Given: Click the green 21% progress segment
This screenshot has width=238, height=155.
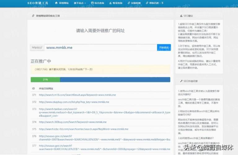Looking at the screenshot, I should click(45, 80).
